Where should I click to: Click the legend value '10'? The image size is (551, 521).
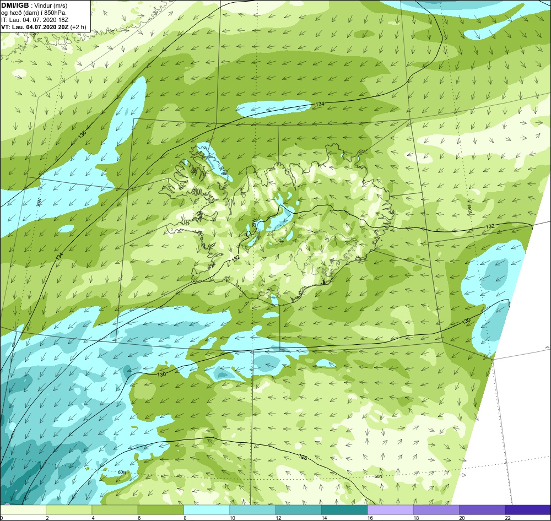coord(233,518)
